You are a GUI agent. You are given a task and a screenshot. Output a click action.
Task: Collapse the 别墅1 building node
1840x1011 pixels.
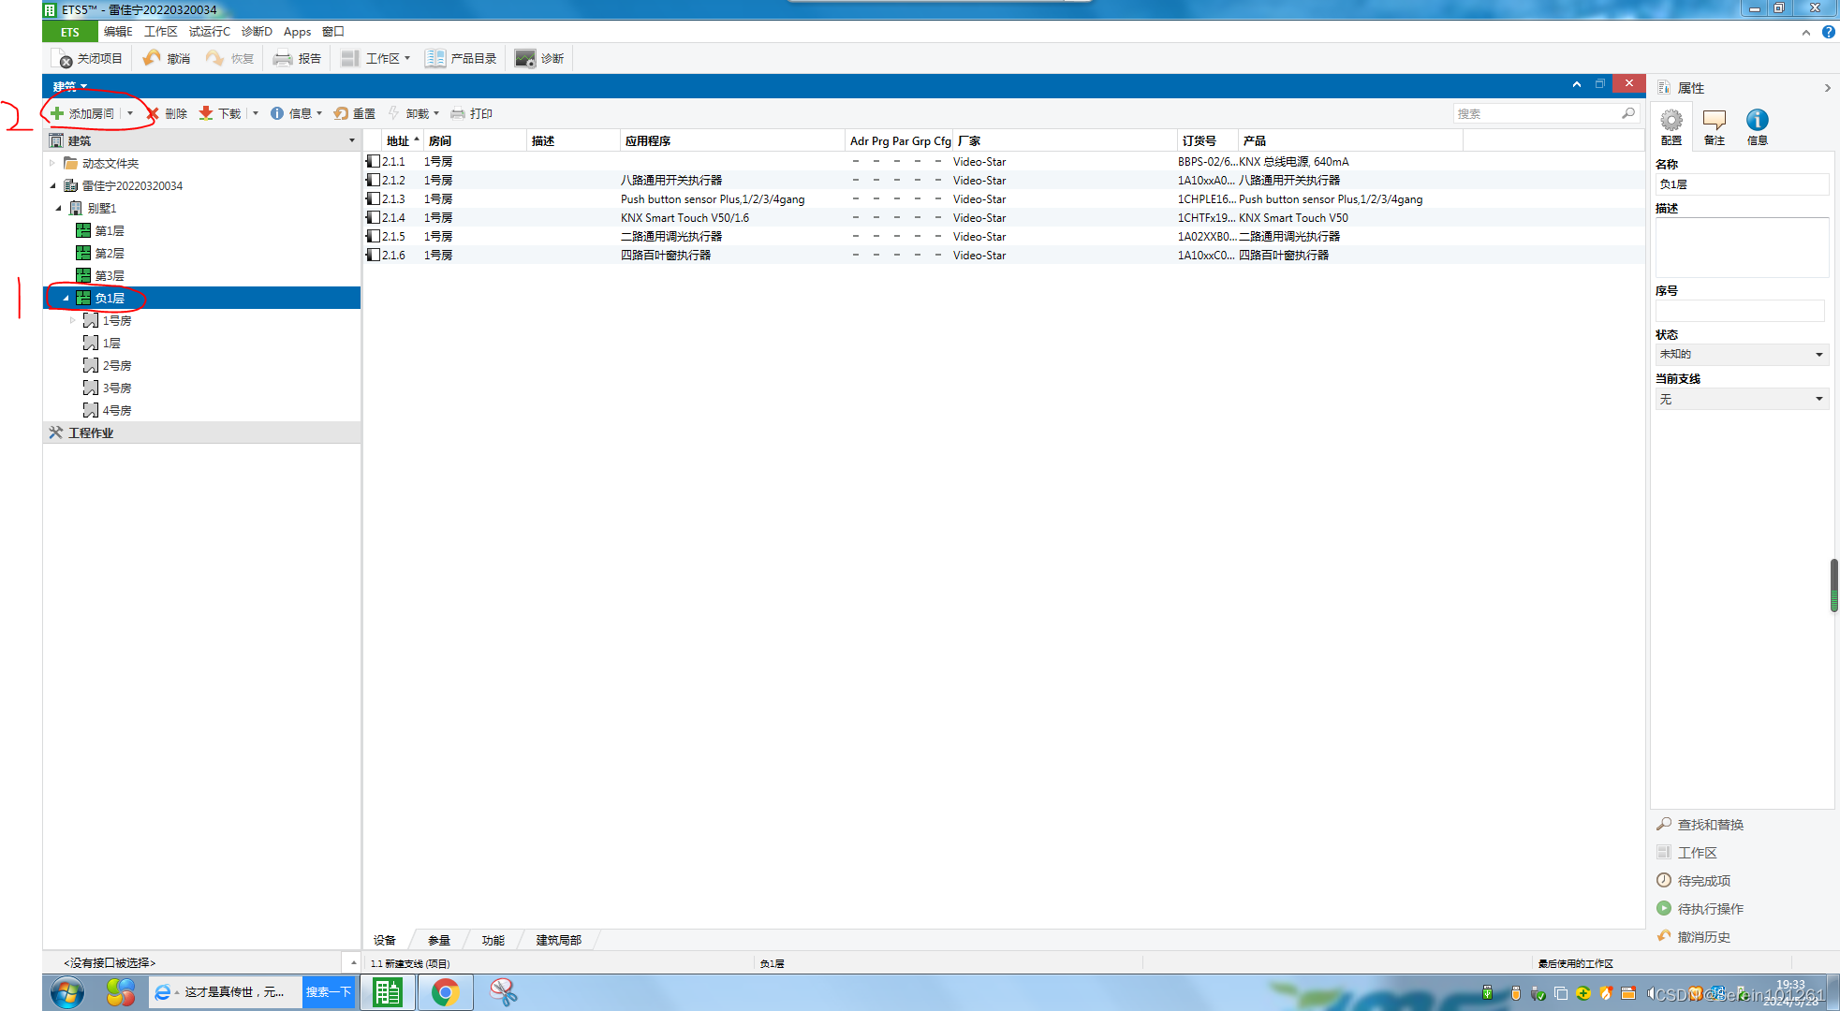tap(59, 208)
